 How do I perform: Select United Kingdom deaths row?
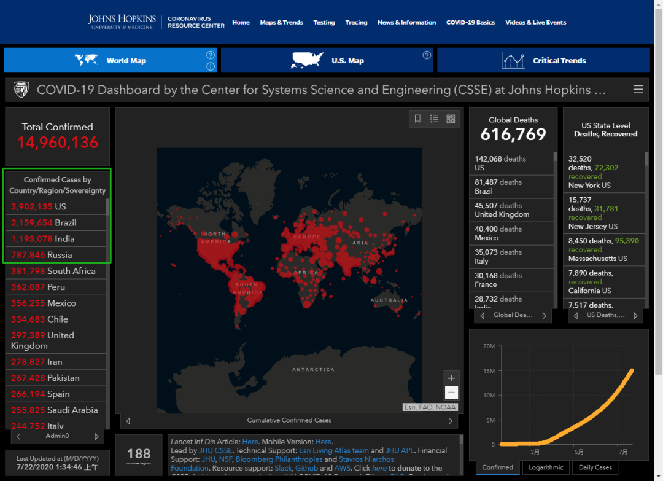511,210
